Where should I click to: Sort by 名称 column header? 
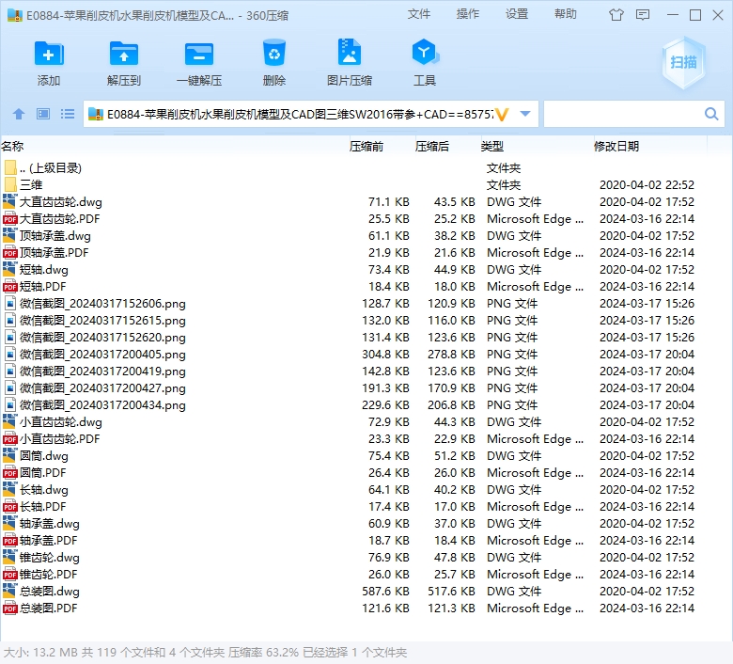(x=12, y=147)
